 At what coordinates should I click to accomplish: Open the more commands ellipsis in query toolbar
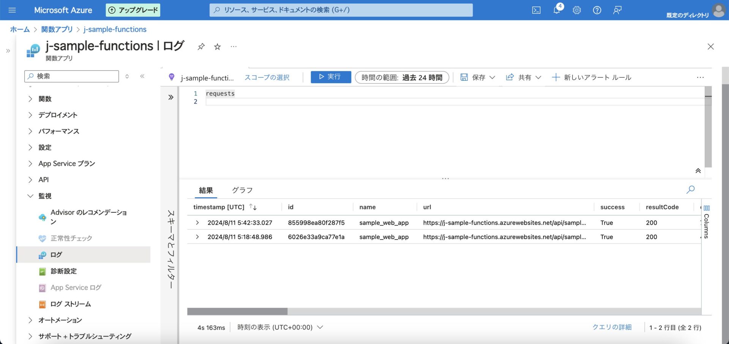pyautogui.click(x=700, y=77)
